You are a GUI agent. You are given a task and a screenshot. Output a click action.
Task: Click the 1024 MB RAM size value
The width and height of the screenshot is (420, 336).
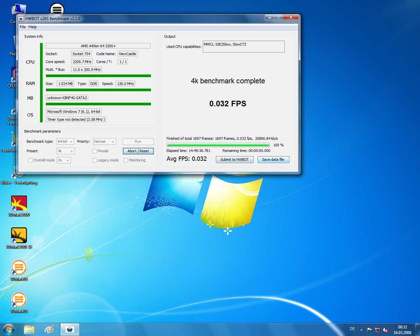click(x=66, y=84)
